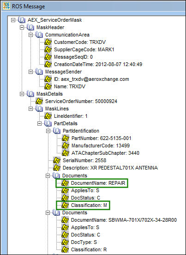186x255 pixels.
Task: Select CreationDateTime: 2012-08-07 12:40:49 entry
Action: [x=98, y=65]
